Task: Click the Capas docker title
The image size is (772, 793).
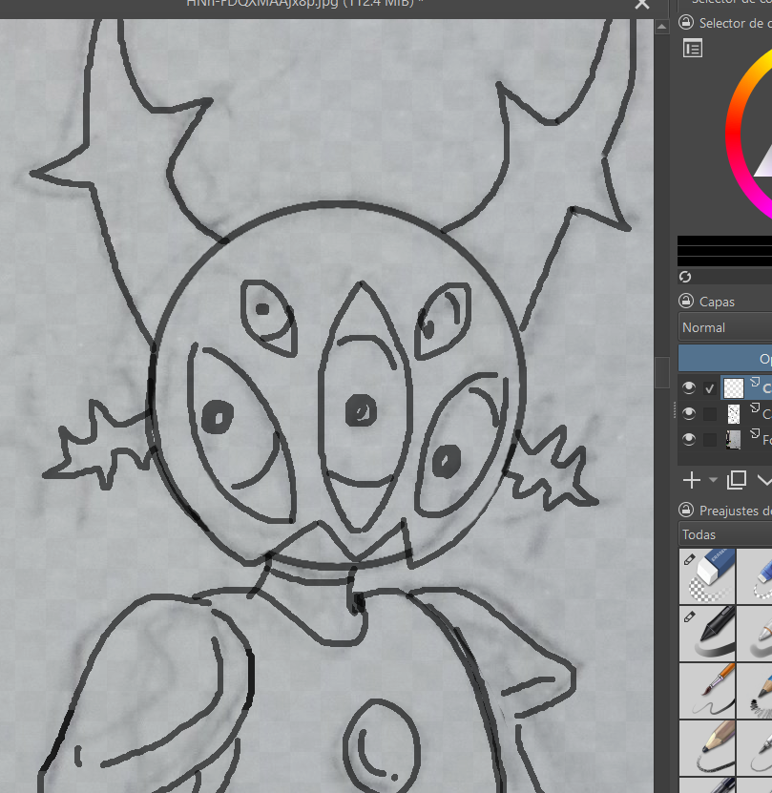Action: (717, 302)
